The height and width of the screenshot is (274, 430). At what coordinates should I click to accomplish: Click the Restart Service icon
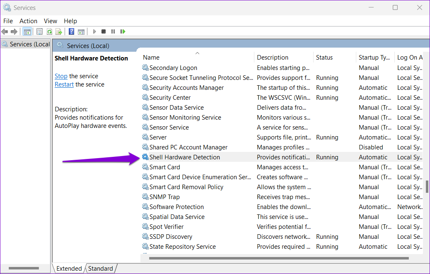pos(123,31)
